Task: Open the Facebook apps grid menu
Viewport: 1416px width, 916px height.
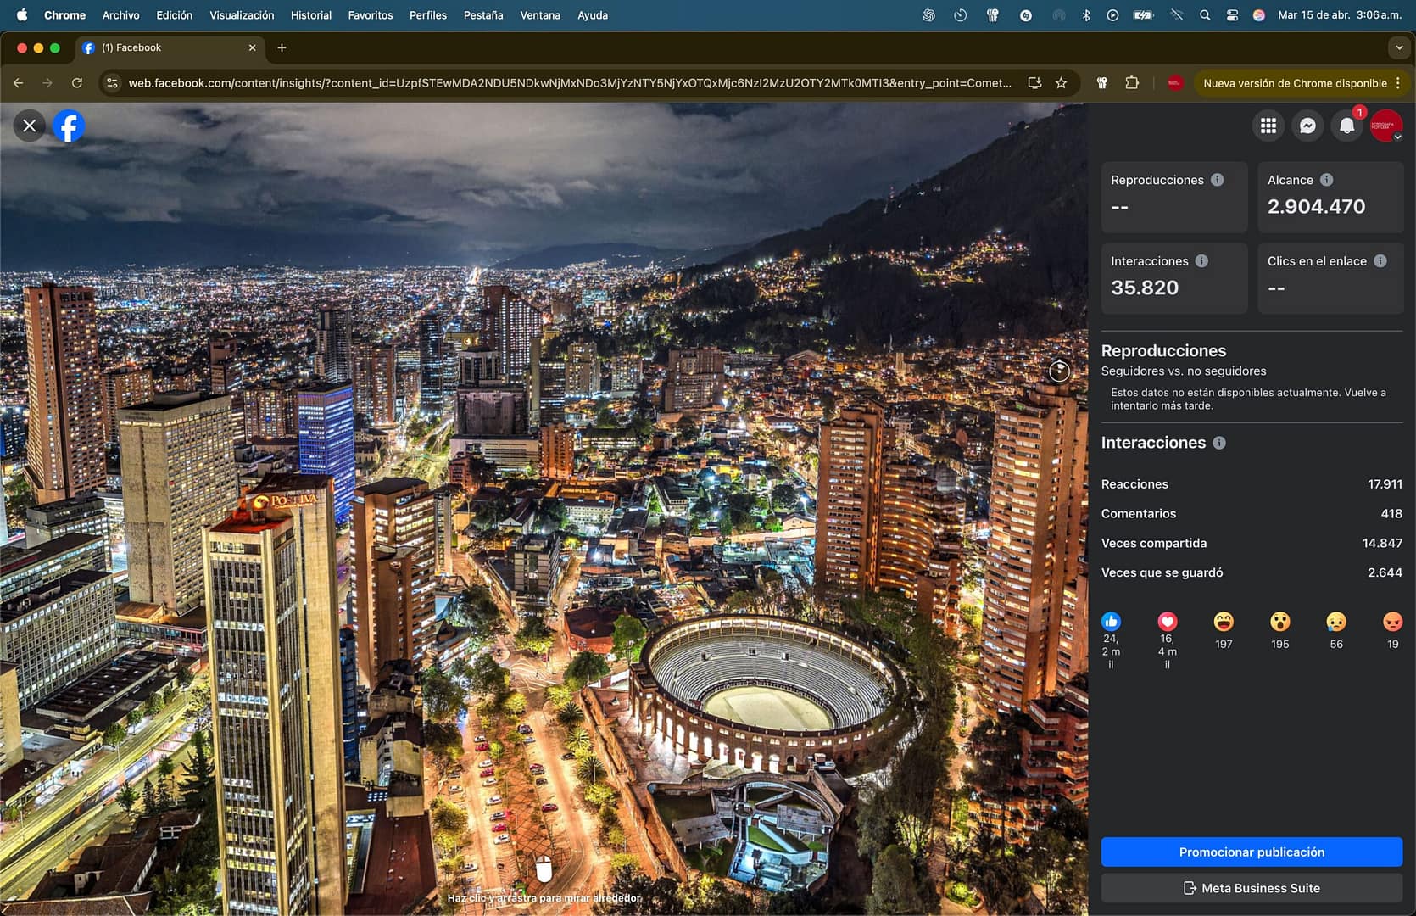Action: click(x=1268, y=126)
